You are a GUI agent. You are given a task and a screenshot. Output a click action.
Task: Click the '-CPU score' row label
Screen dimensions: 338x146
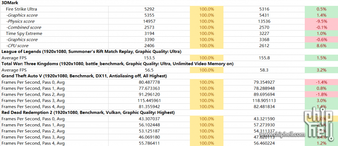click(17, 46)
